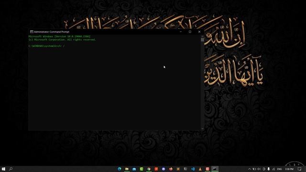
Task: Open the clock showing 3:38 PM
Action: 289,169
